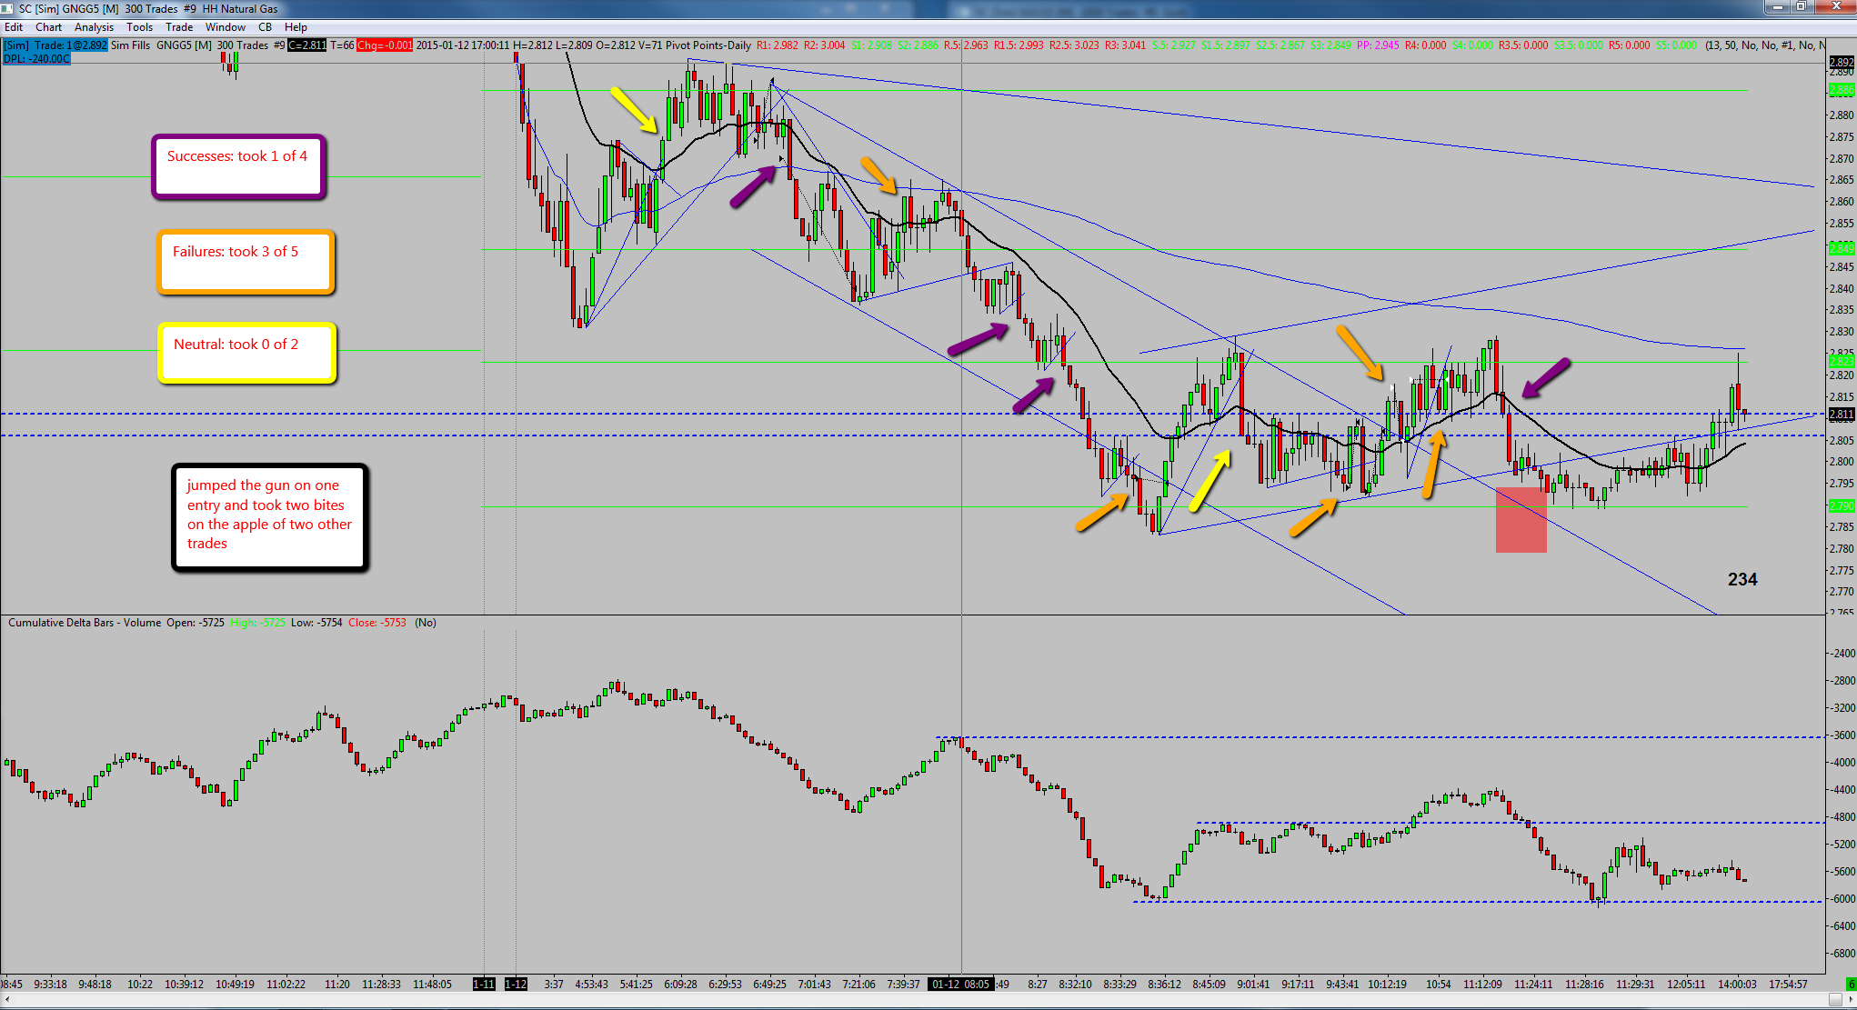
Task: Click the "01-12 08:05" time axis label
Action: [x=960, y=984]
